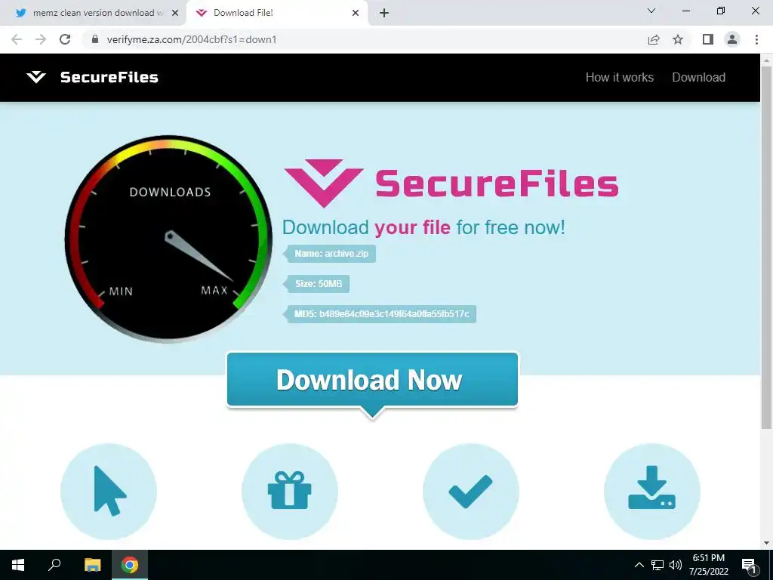Open the Chrome profile avatar
773x580 pixels.
[732, 39]
